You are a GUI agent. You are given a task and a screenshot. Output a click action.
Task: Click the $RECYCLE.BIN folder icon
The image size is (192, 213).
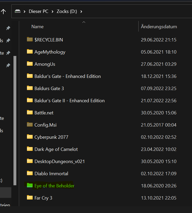[x=30, y=40]
